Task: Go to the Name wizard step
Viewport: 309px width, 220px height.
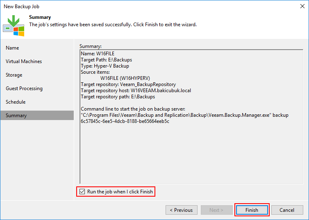Action: tap(12, 48)
